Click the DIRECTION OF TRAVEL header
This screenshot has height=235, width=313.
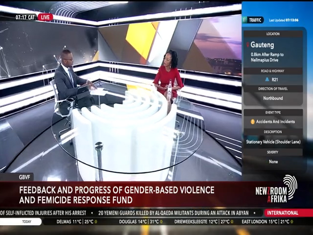(x=273, y=89)
